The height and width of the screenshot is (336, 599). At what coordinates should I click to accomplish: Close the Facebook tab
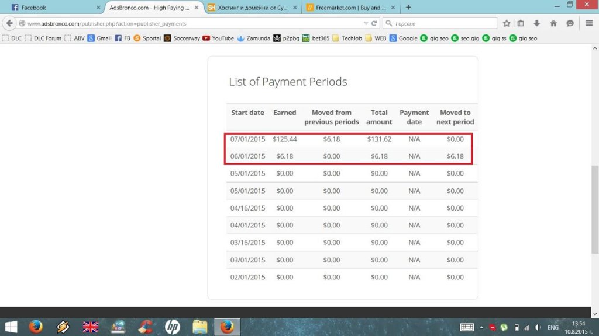click(98, 8)
